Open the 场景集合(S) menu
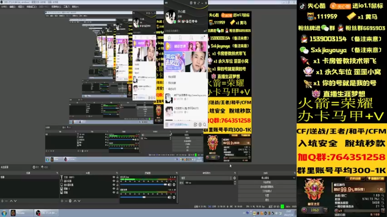Screen dimensions: 387x217 pyautogui.click(x=56, y=7)
